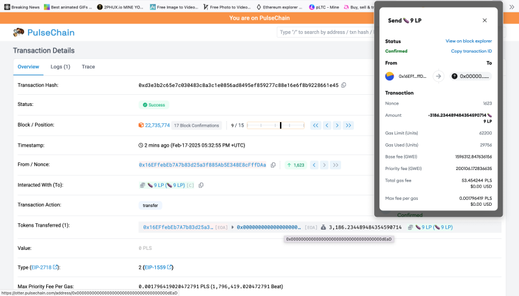Viewport: 519px width, 296px height.
Task: Click the Success status badge
Action: coord(154,105)
